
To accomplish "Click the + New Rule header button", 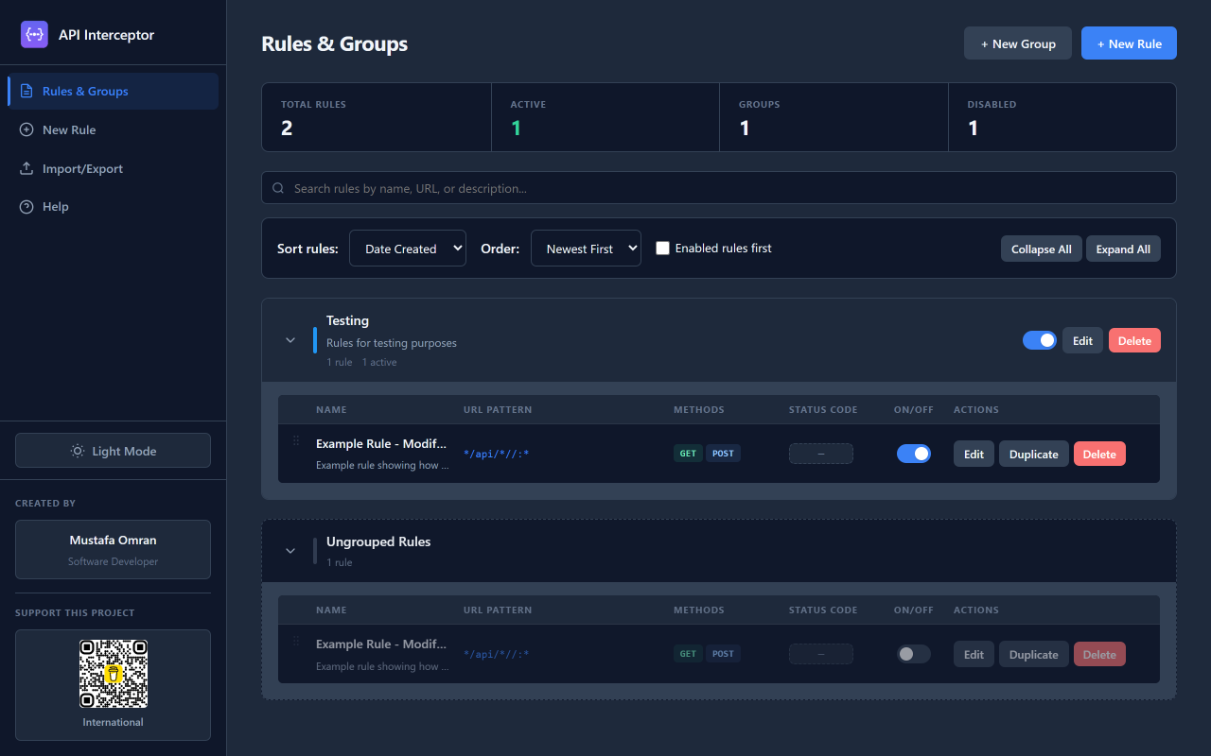I will tap(1129, 43).
